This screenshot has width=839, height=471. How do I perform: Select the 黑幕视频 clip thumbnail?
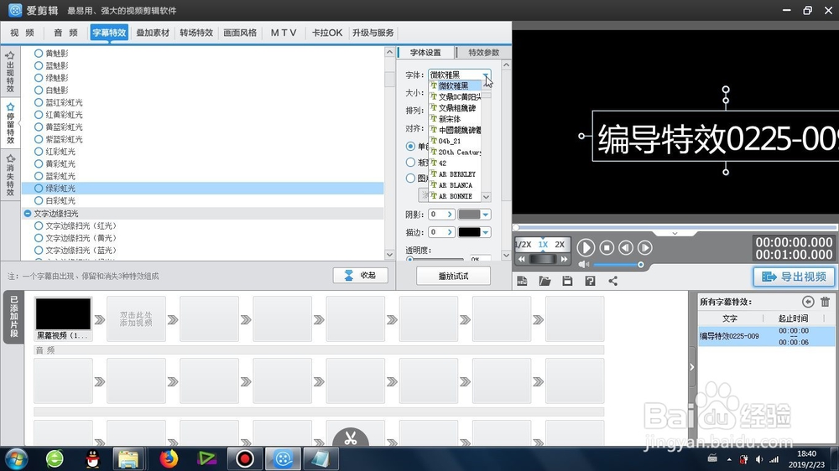point(63,313)
